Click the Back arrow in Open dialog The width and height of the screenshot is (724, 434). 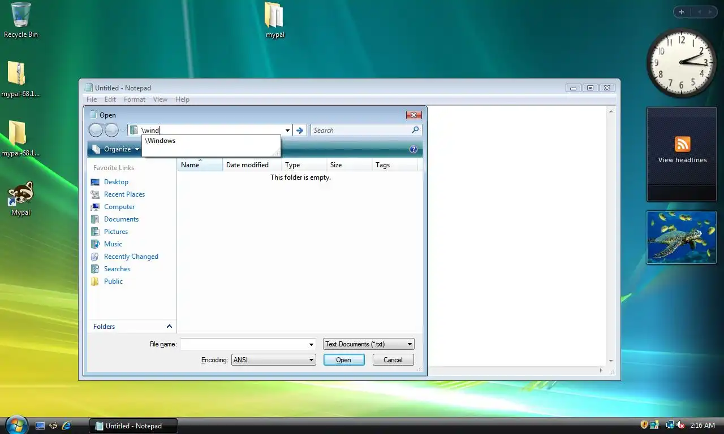pyautogui.click(x=96, y=131)
